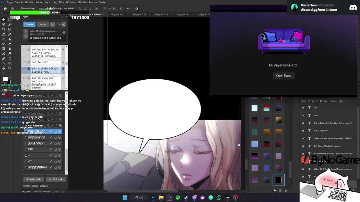360x202 pixels.
Task: Create a new gradient group folder
Action: (275, 190)
